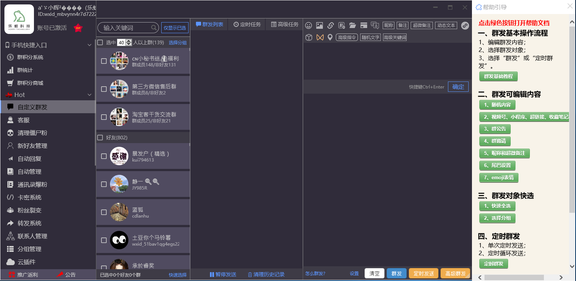Click the open folder file icon
576x281 pixels.
pos(353,25)
